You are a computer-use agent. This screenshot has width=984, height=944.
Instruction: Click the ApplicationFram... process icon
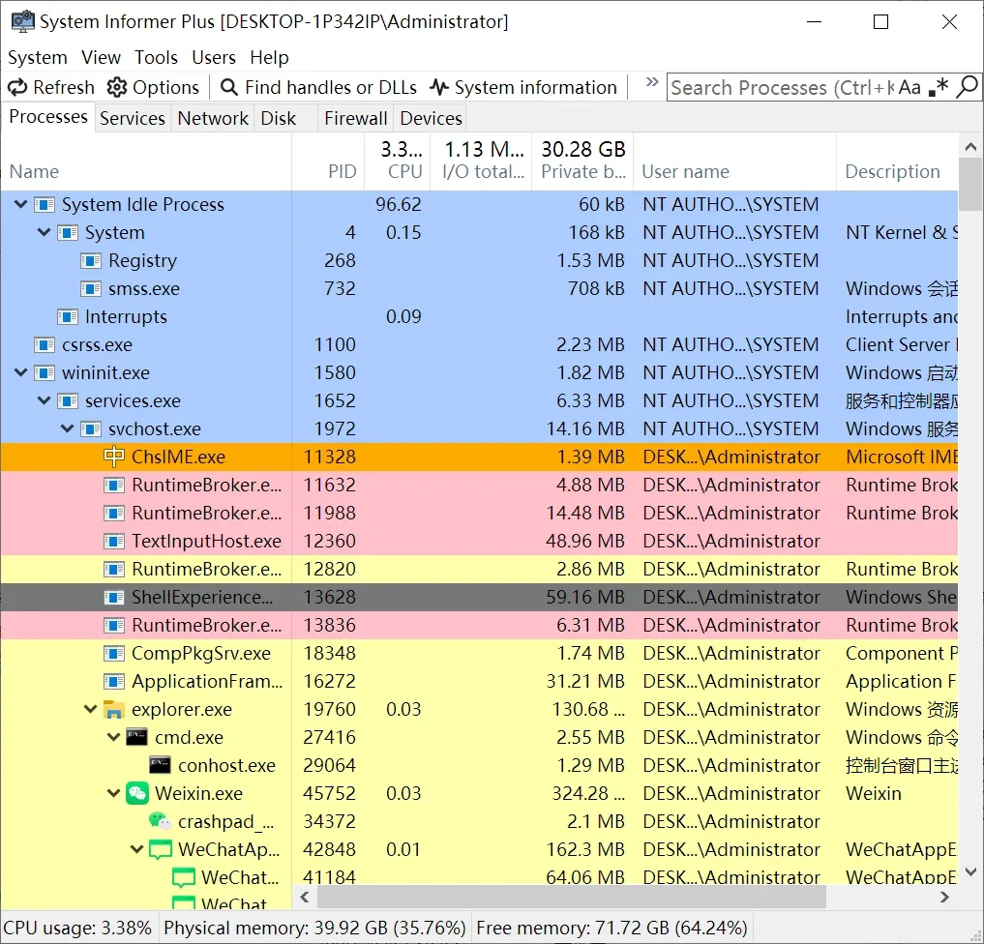click(x=113, y=681)
